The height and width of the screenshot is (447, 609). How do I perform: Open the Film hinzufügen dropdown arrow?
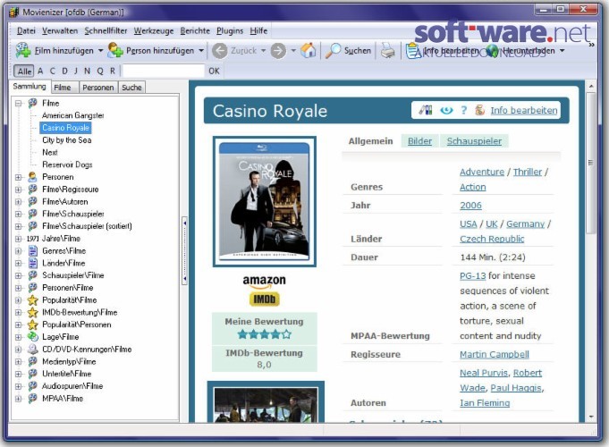click(x=100, y=51)
